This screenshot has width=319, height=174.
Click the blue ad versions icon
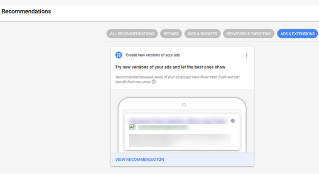click(119, 55)
